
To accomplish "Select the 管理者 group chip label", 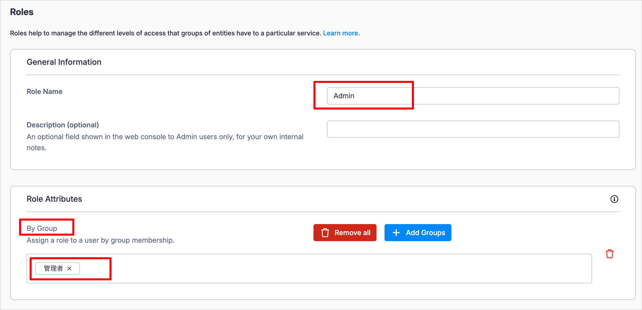I will 53,269.
